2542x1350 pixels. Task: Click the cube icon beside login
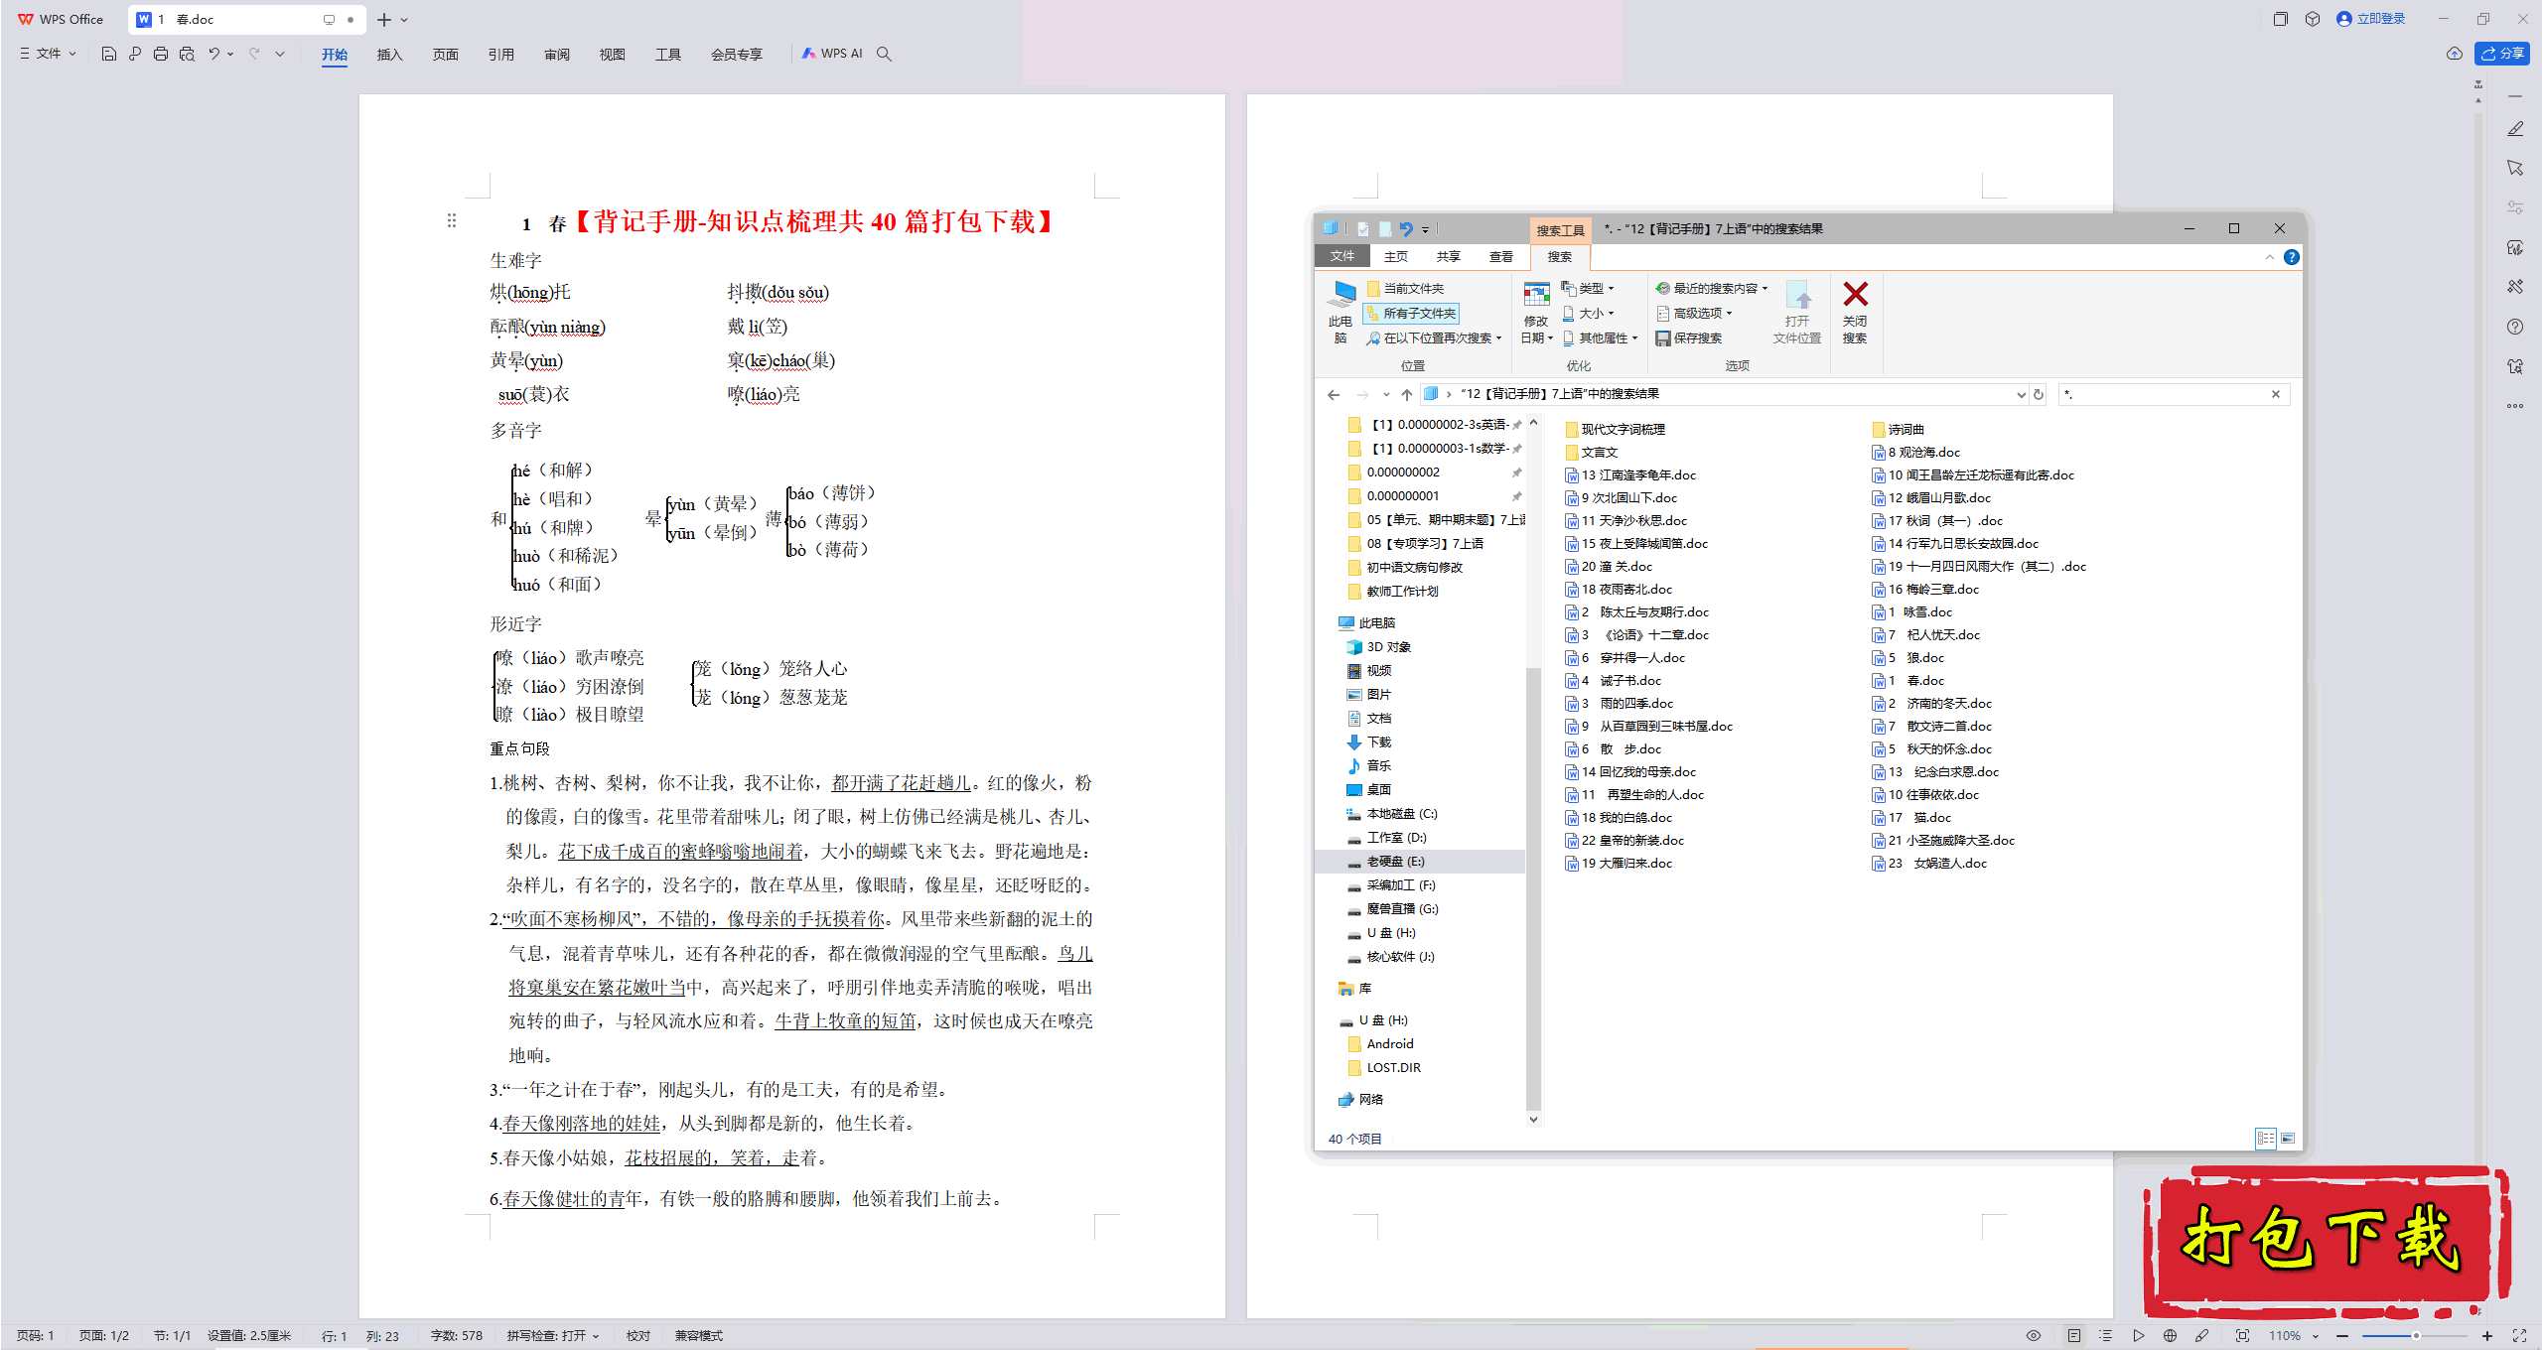pos(2313,19)
